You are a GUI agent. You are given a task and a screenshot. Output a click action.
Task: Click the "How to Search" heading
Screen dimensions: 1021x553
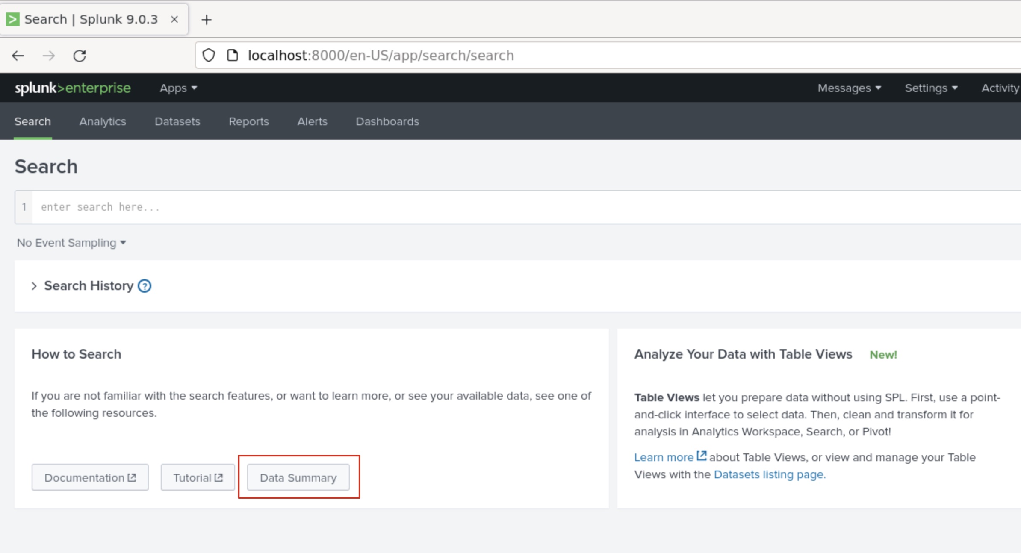(x=77, y=354)
